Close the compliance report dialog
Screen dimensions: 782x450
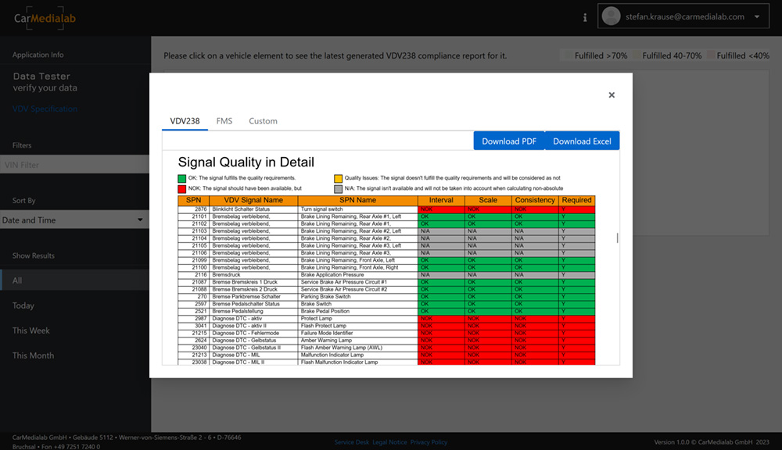pos(612,95)
